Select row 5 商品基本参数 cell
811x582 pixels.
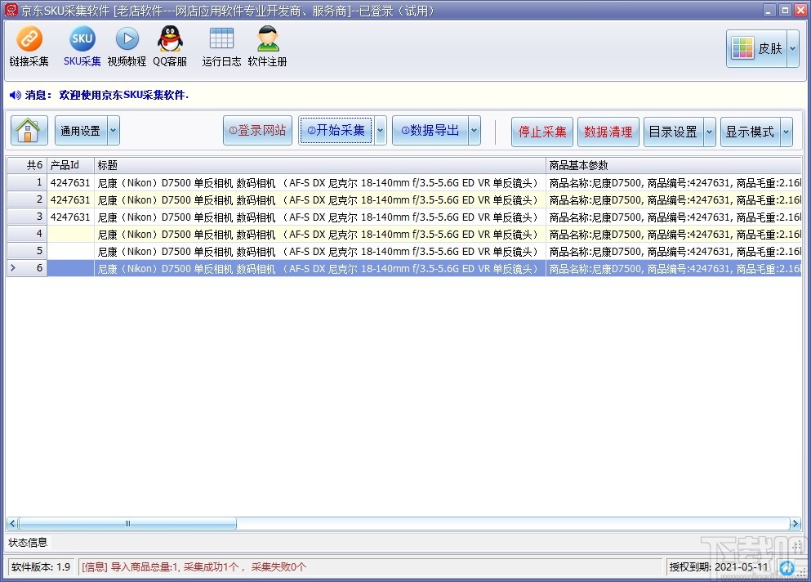[x=674, y=251]
